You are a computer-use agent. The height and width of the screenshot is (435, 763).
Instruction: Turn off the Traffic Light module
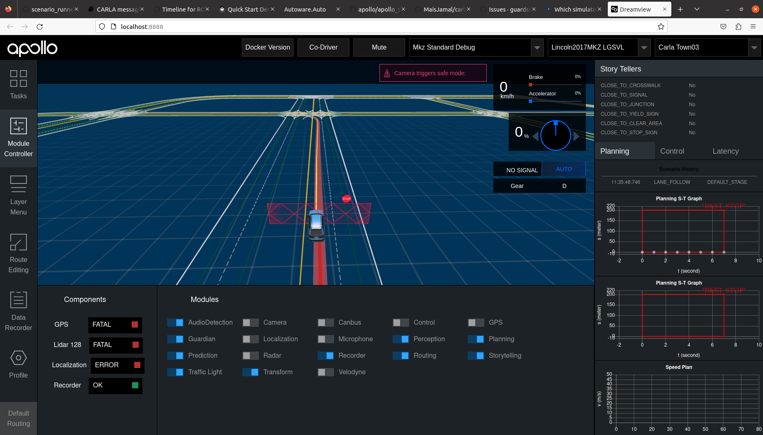coord(175,372)
